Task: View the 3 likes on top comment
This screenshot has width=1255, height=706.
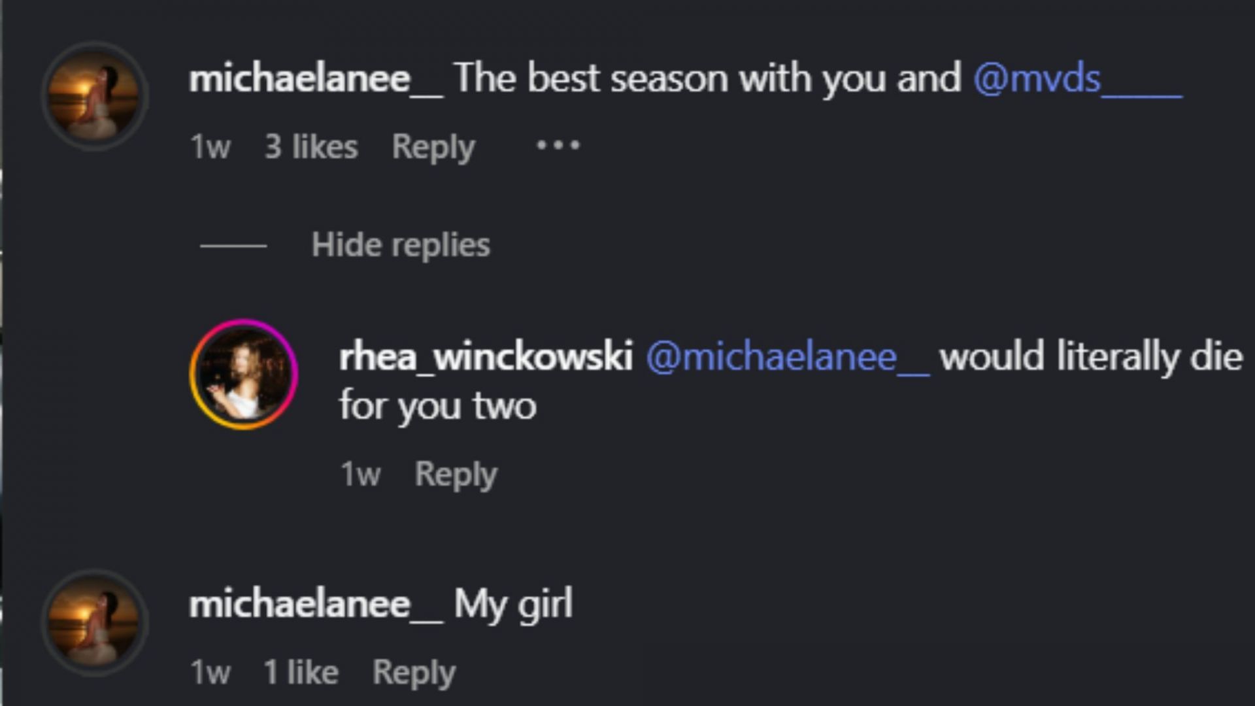Action: [311, 146]
